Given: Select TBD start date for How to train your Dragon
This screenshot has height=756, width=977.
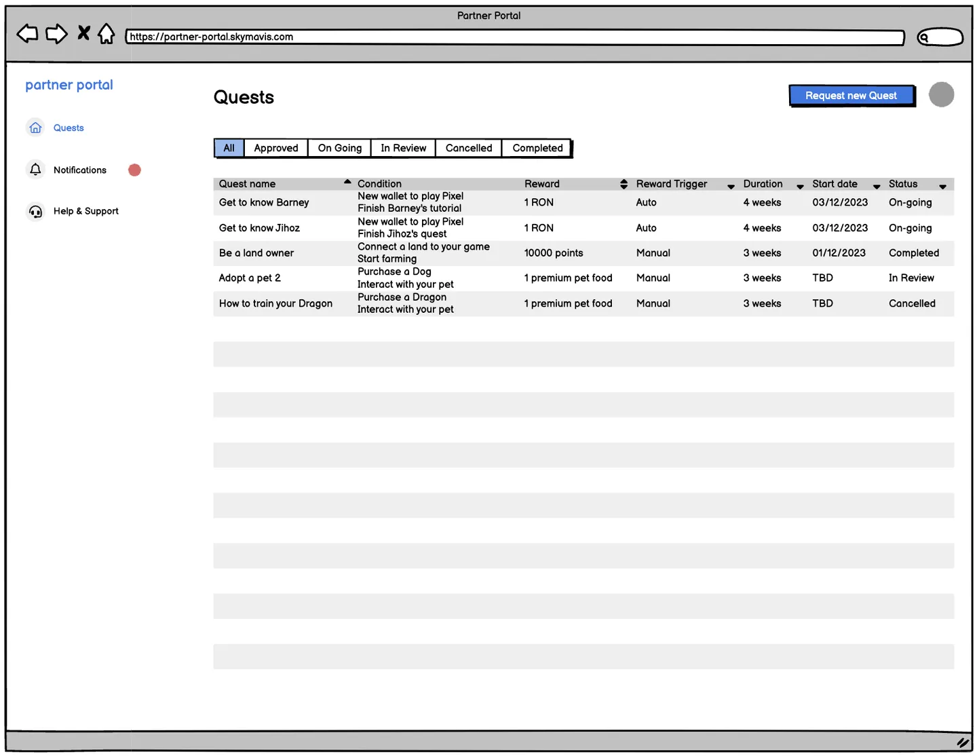Looking at the screenshot, I should 822,303.
